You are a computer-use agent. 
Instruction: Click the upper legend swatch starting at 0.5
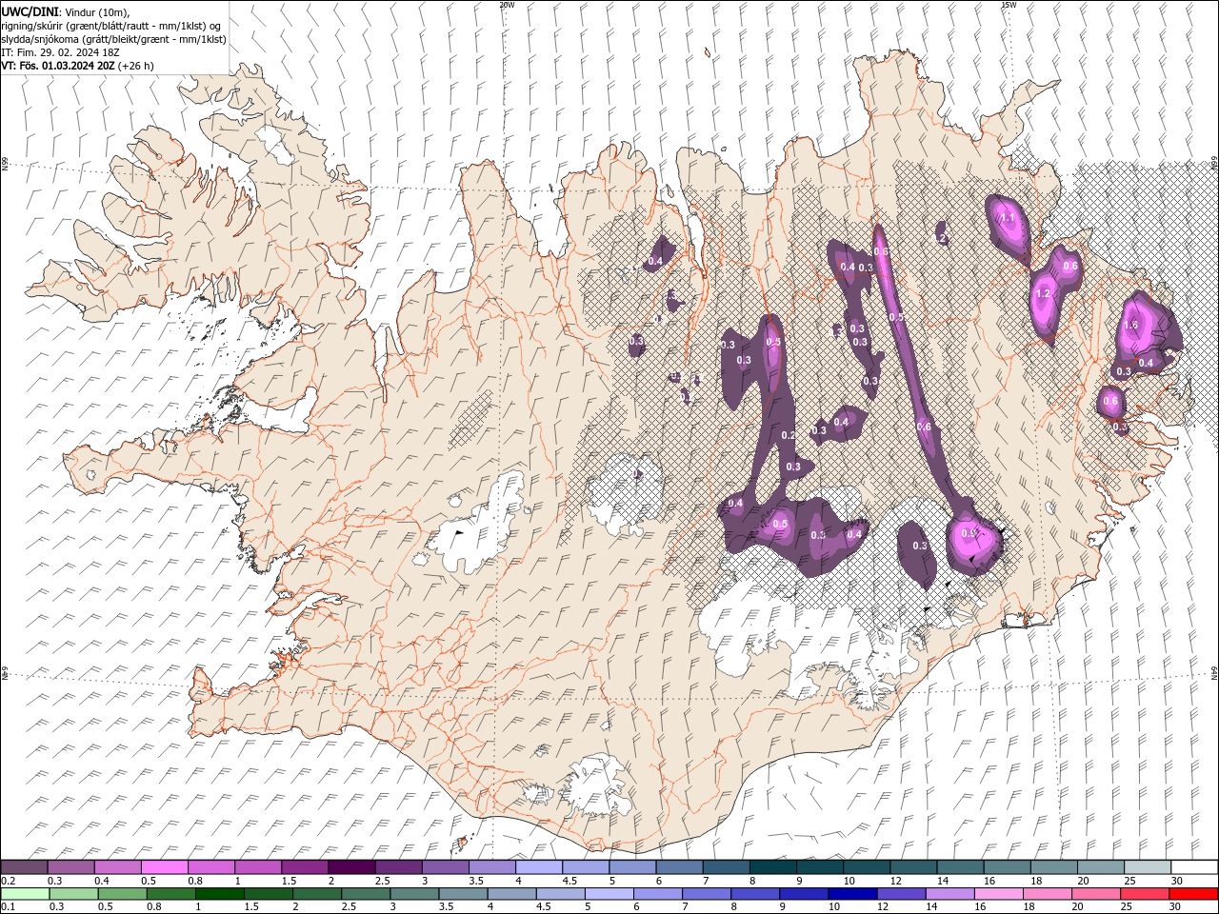164,867
